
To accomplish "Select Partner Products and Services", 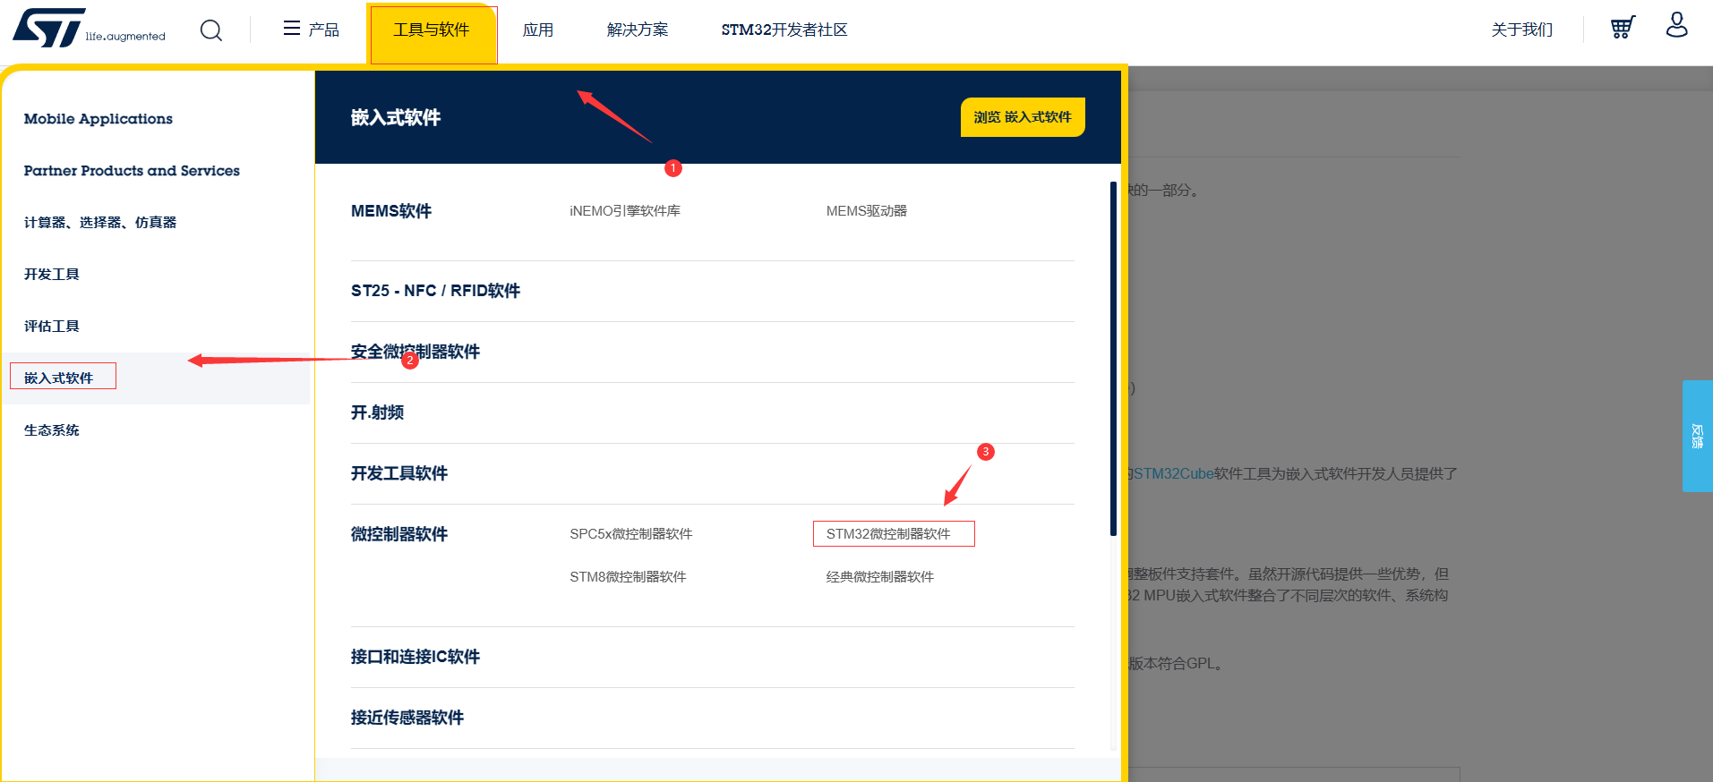I will pyautogui.click(x=132, y=171).
